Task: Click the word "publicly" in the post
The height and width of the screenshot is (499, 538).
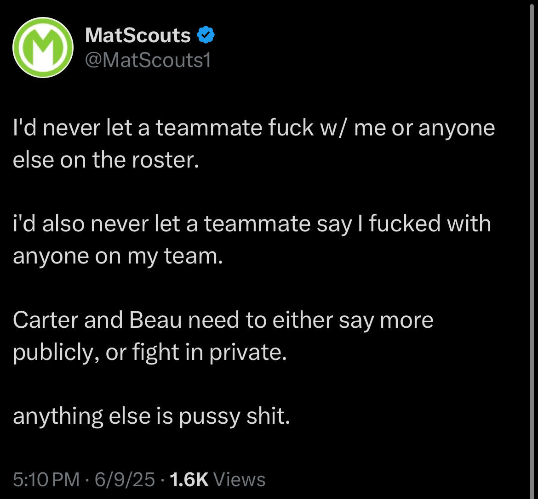Action: (54, 353)
